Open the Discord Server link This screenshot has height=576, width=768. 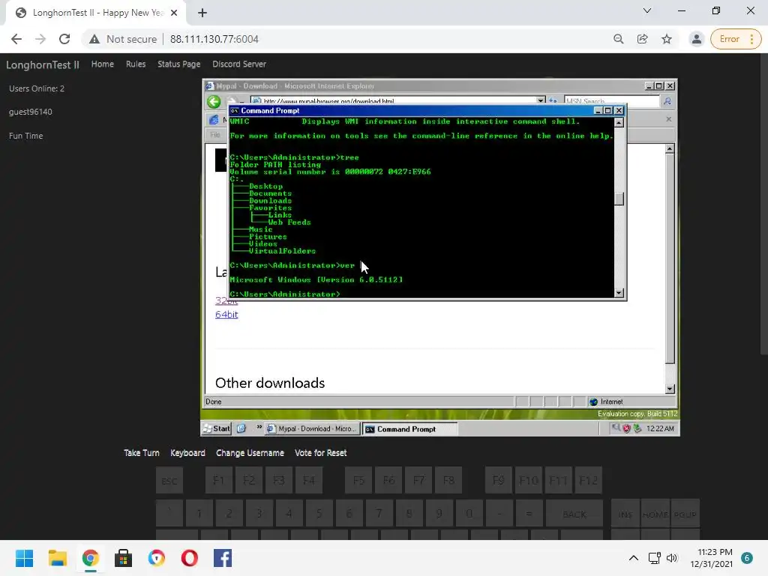pos(239,64)
